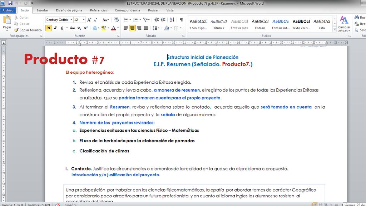
Task: Open the Cambiar estilos button
Action: (x=344, y=24)
